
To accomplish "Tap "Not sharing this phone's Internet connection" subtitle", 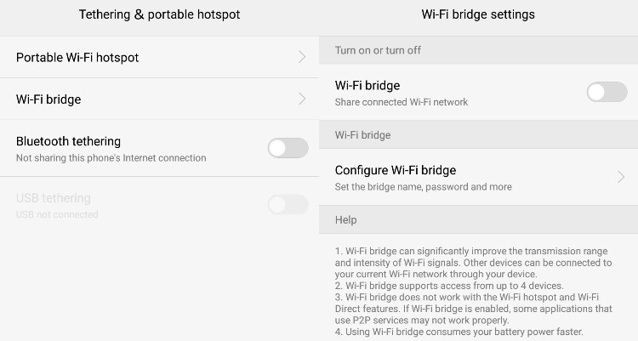I will (111, 158).
